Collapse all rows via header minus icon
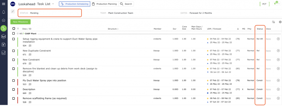282x106 pixels. (18, 28)
